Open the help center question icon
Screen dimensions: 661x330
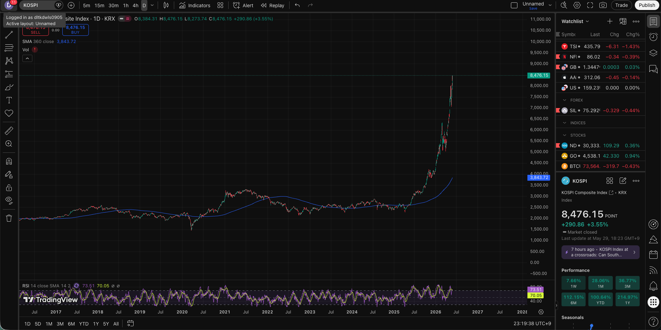click(653, 322)
